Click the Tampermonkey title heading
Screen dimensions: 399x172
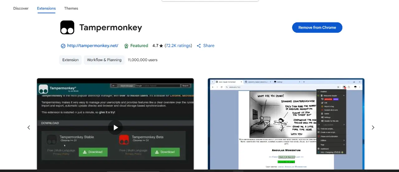click(x=111, y=27)
